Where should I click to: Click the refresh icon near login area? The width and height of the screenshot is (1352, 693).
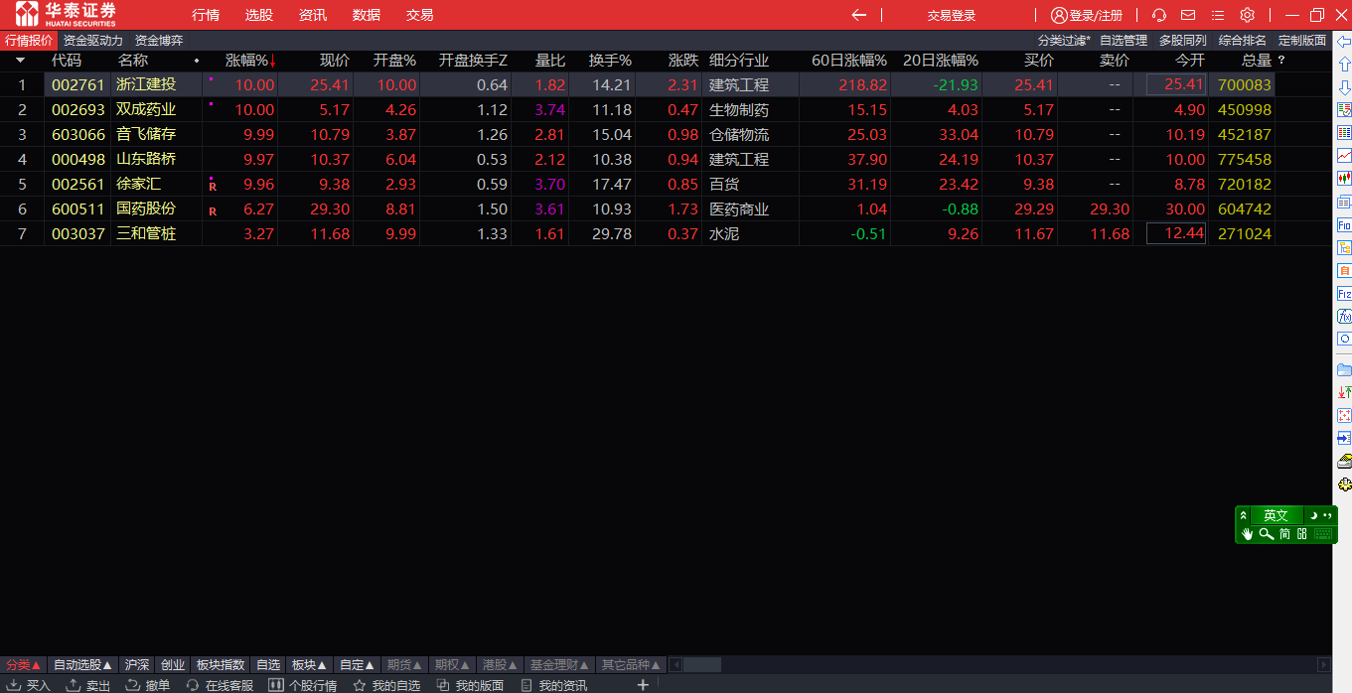tap(1158, 14)
